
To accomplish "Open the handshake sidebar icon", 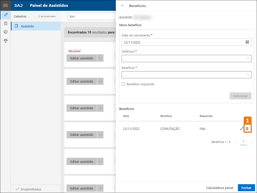I will click(6, 32).
